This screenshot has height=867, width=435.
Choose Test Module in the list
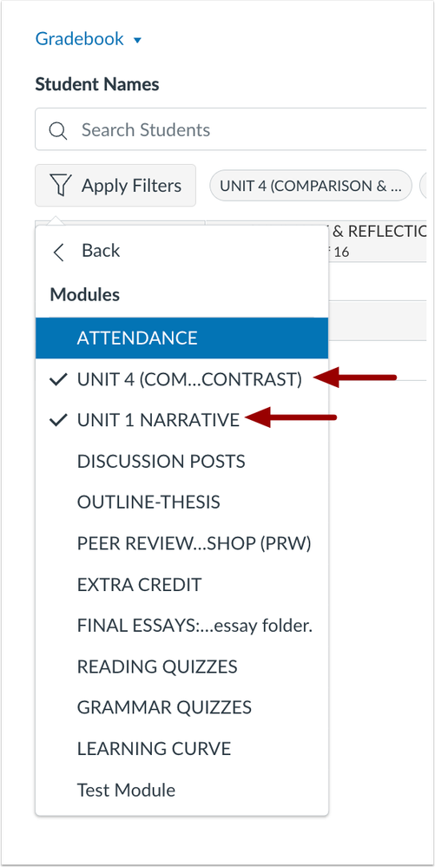182,790
